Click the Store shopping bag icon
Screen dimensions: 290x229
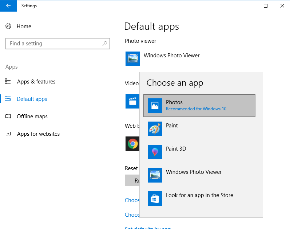pos(155,199)
